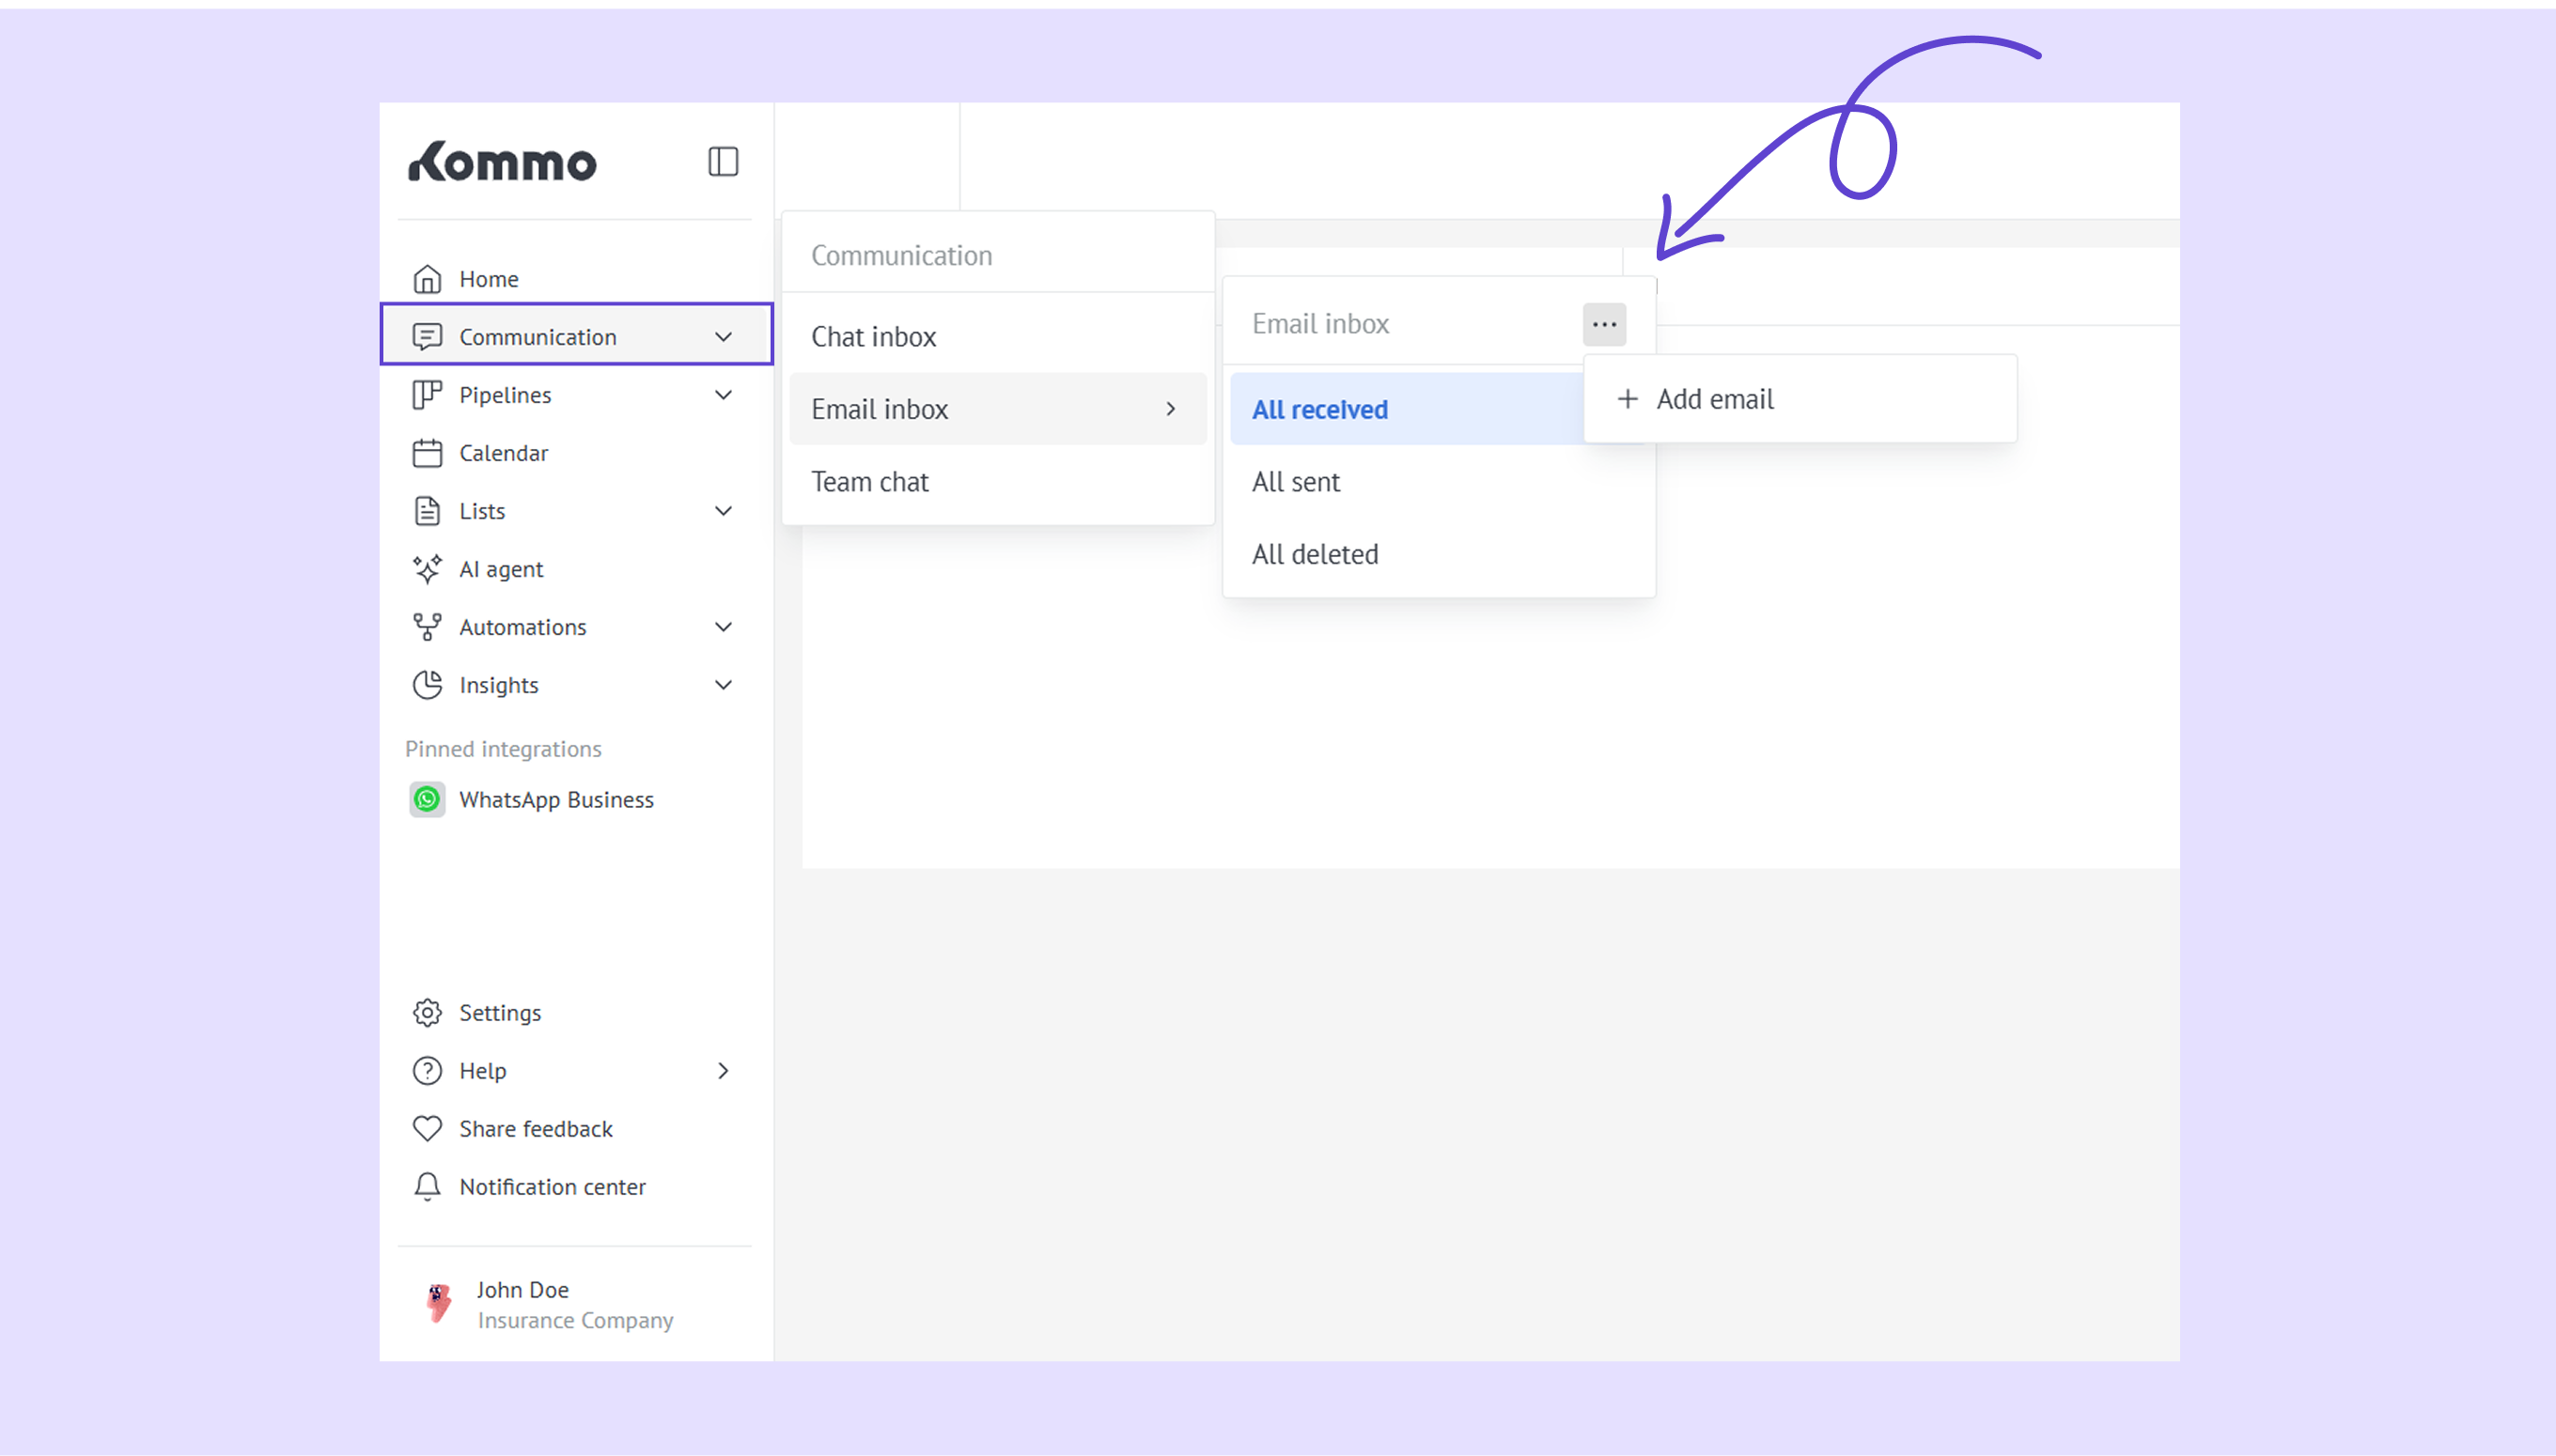Collapse the Communication chevron

(x=723, y=337)
